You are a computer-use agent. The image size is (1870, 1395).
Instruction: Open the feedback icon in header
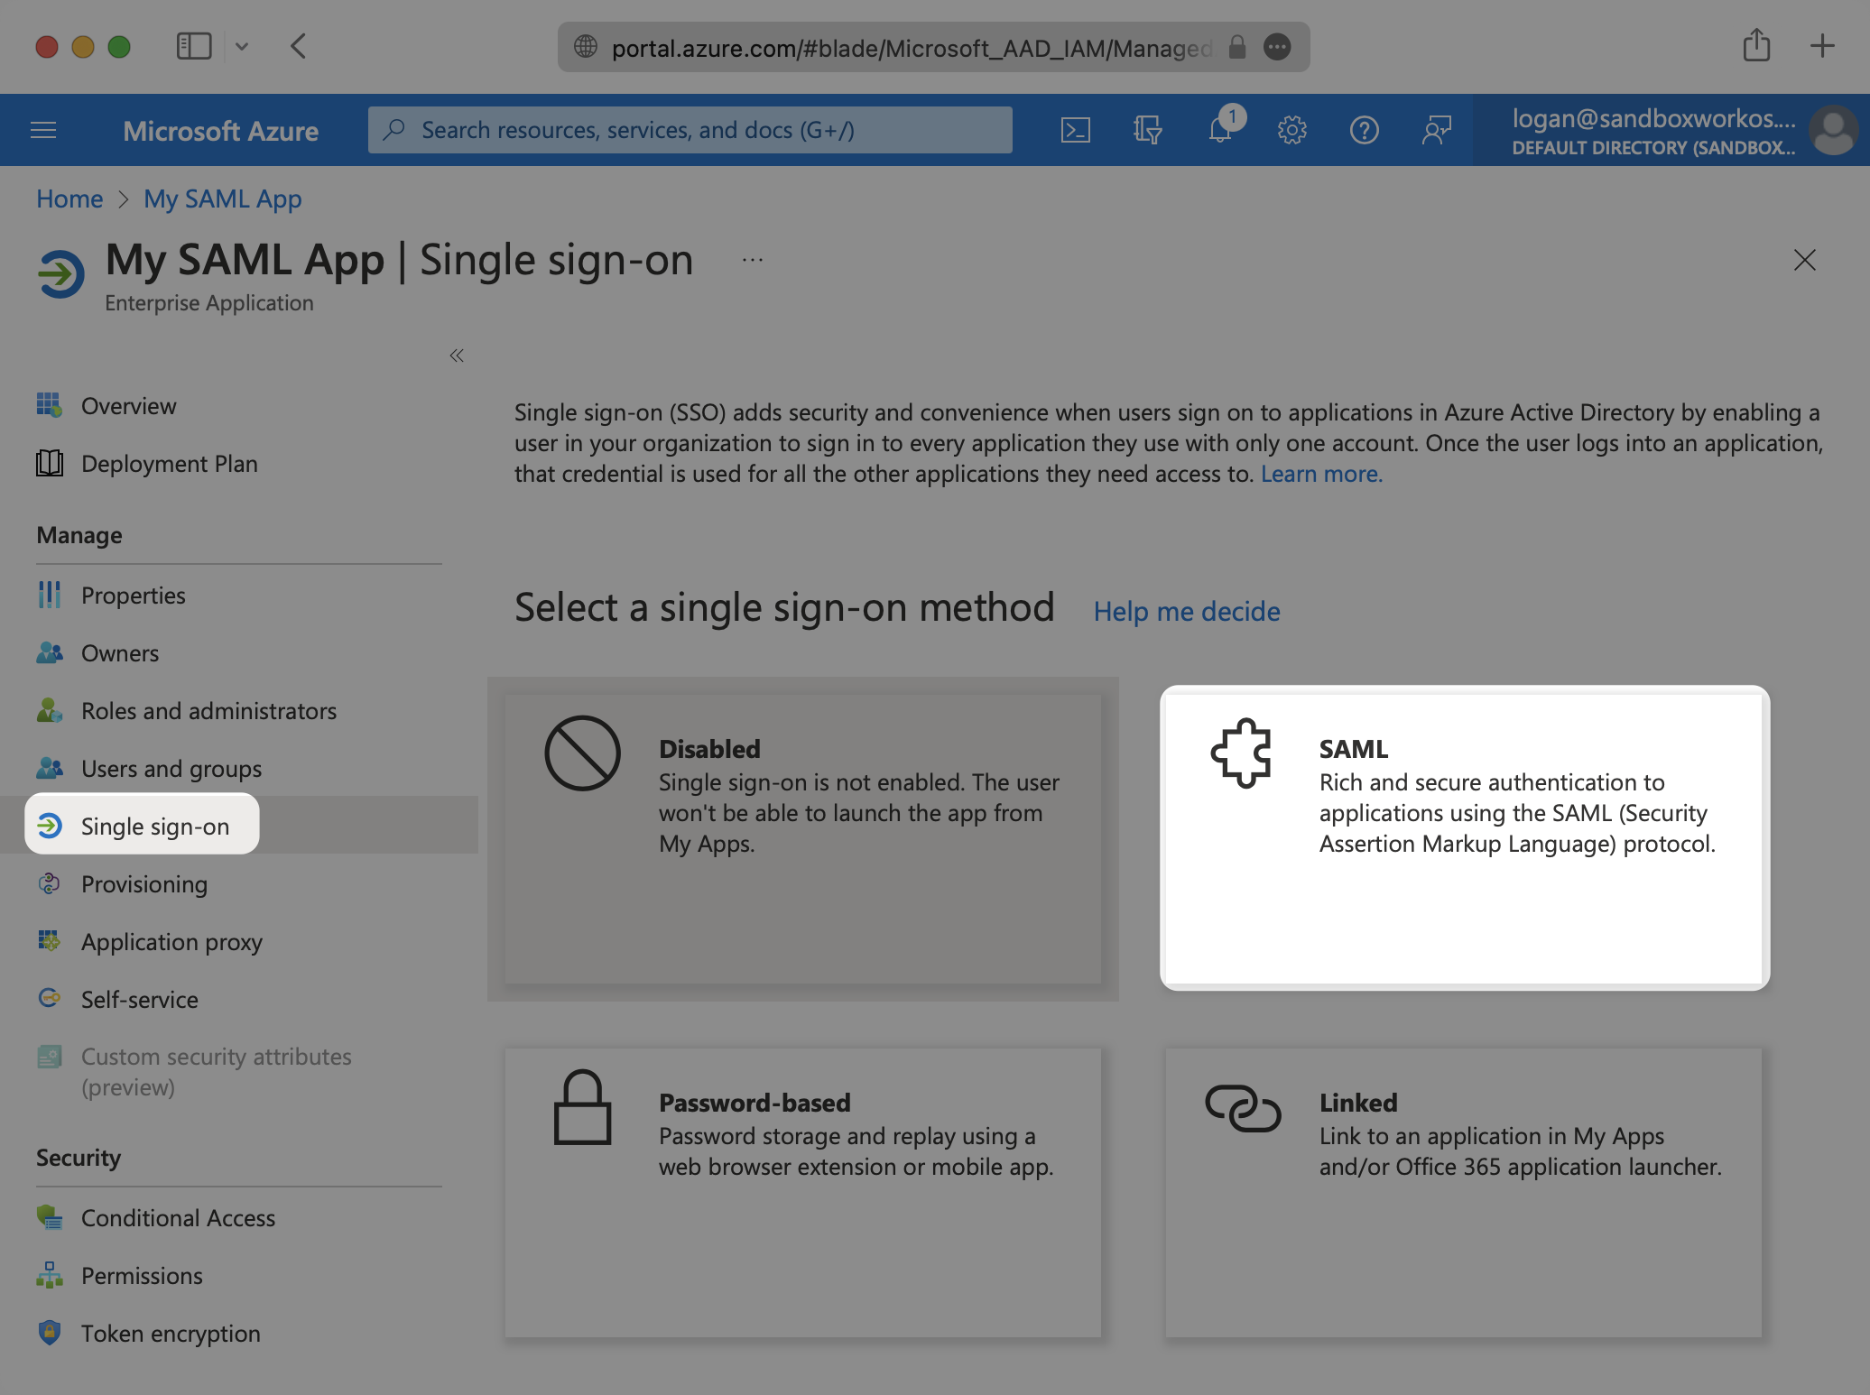coord(1436,131)
